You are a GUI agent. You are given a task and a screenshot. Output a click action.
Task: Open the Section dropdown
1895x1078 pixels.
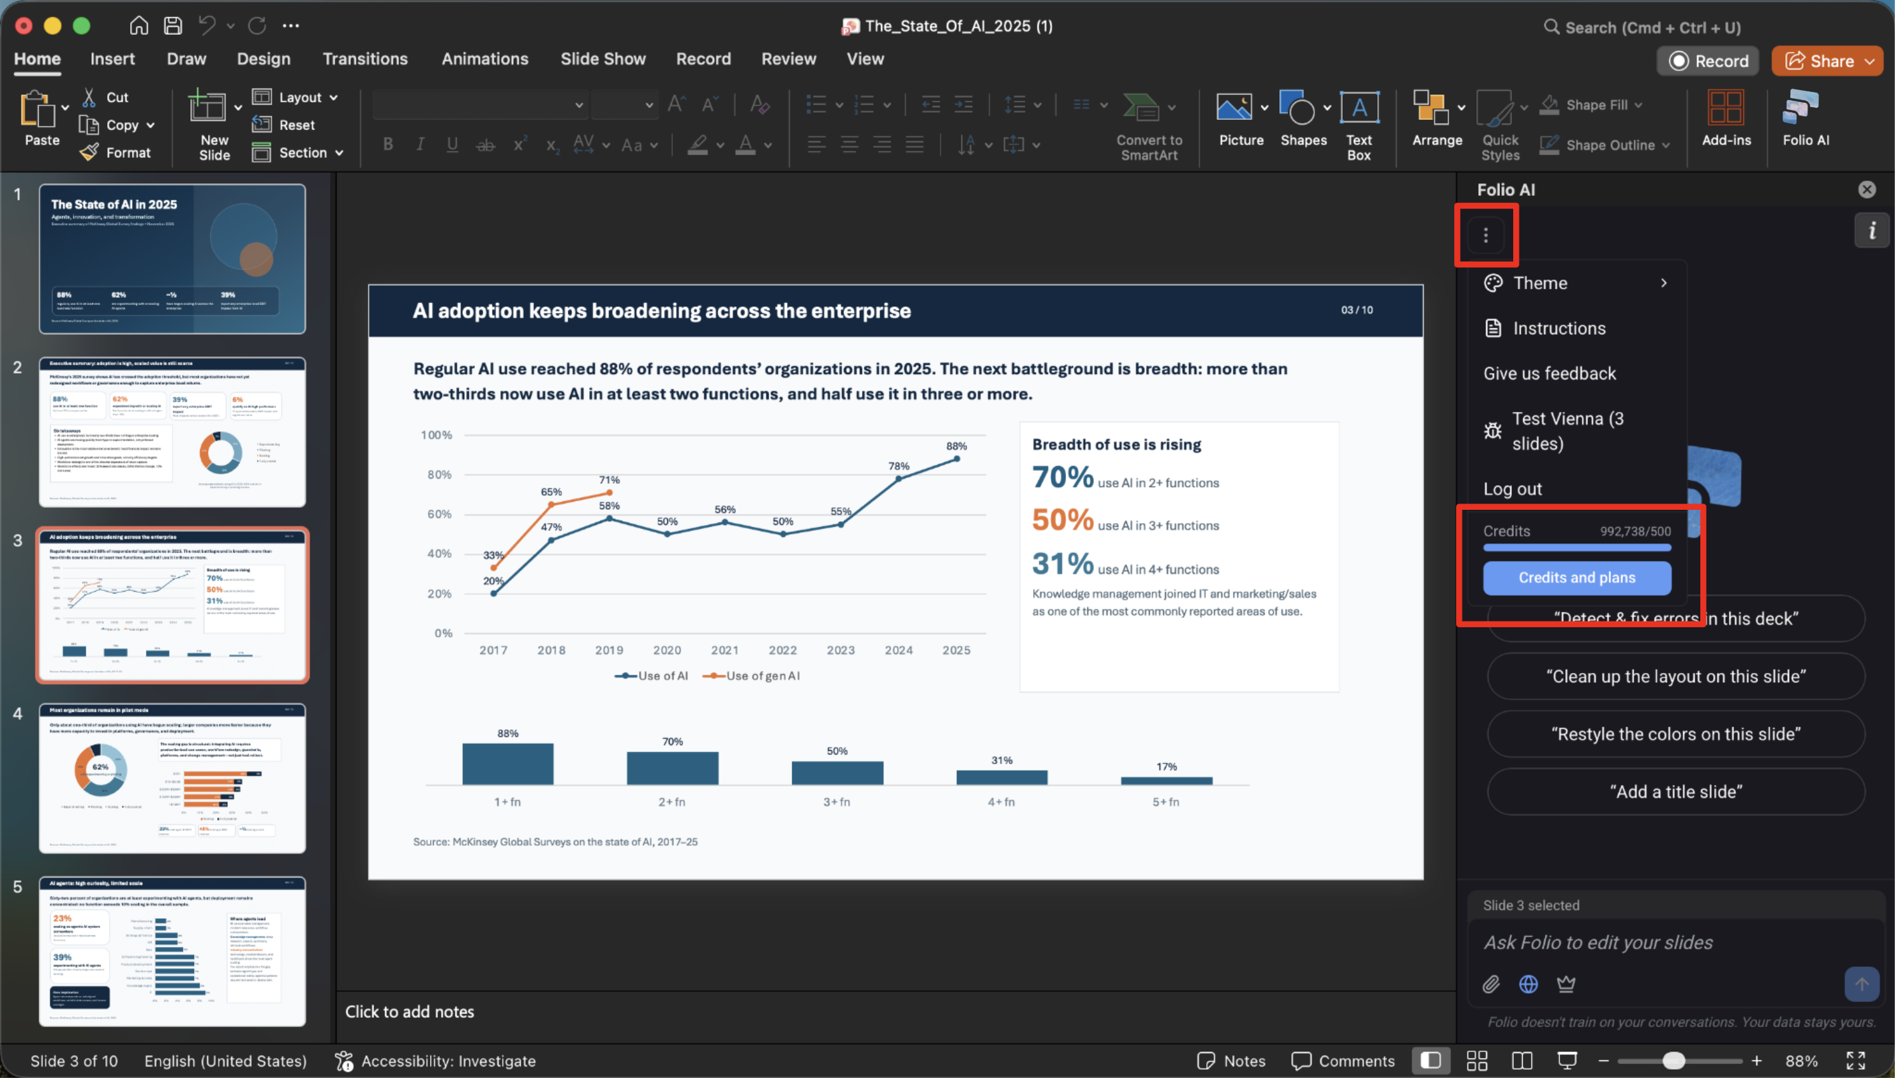[297, 153]
